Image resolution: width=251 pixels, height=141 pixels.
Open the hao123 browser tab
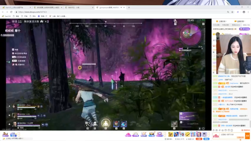tap(16, 8)
